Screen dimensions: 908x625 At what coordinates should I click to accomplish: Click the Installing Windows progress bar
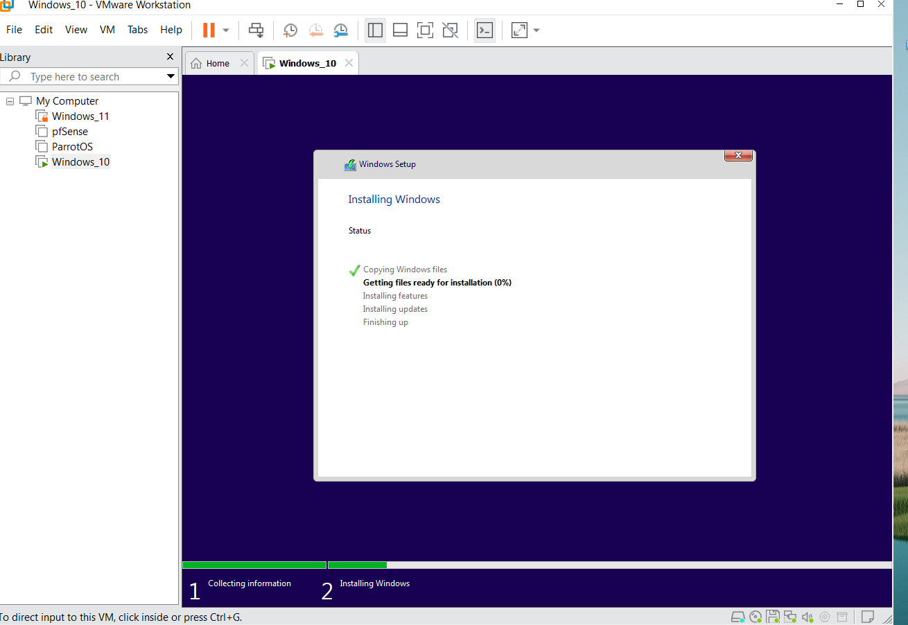(610, 565)
